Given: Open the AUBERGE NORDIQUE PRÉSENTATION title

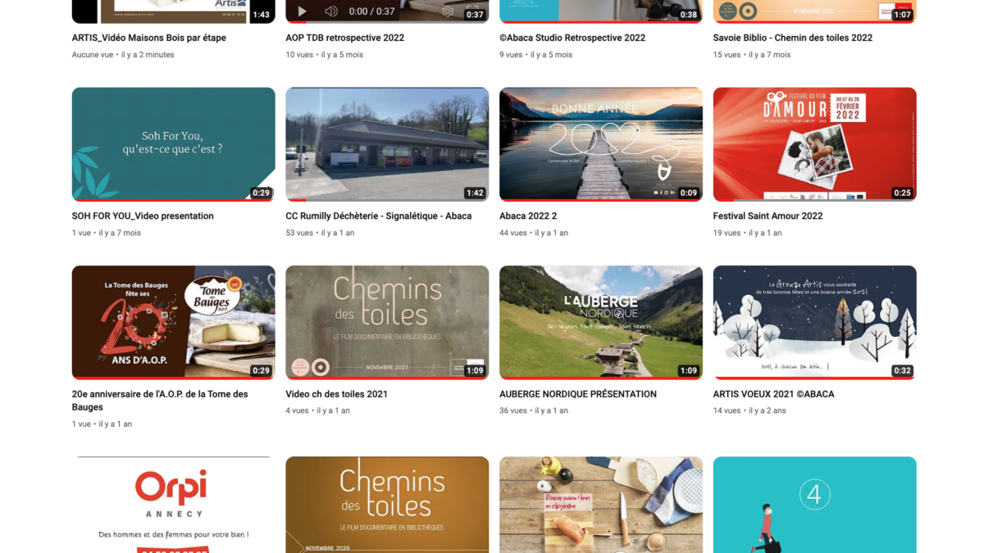Looking at the screenshot, I should [x=578, y=394].
